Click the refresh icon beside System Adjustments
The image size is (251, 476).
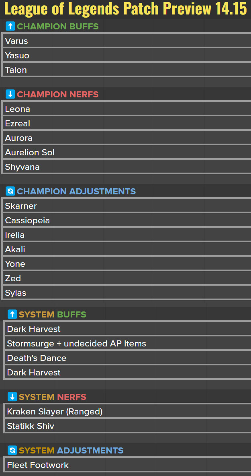coord(12,451)
